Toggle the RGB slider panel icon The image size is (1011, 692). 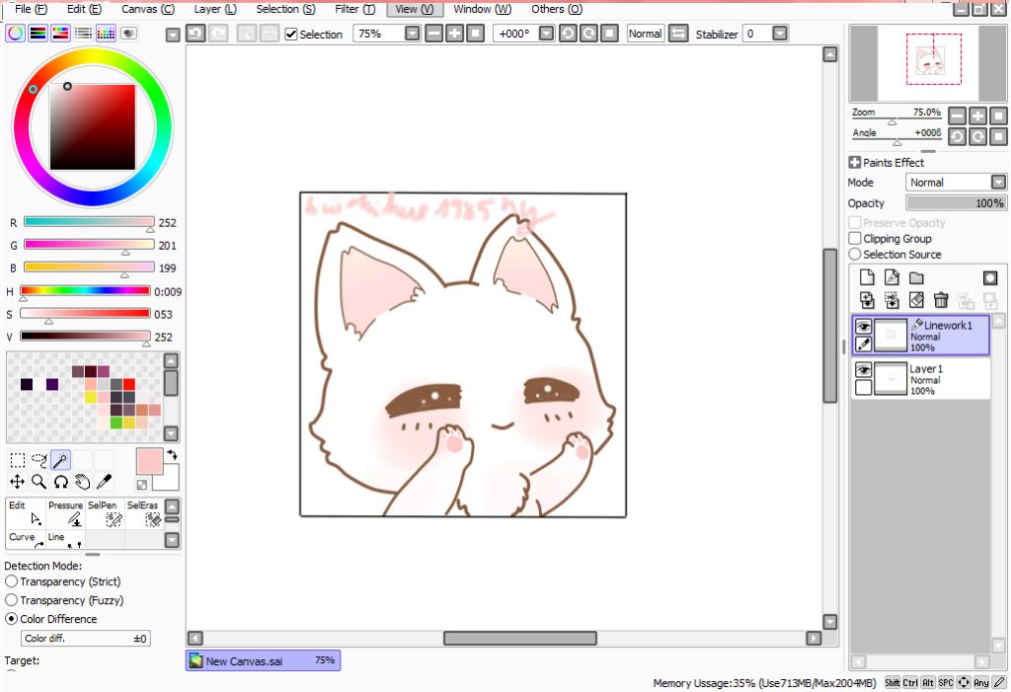coord(39,34)
